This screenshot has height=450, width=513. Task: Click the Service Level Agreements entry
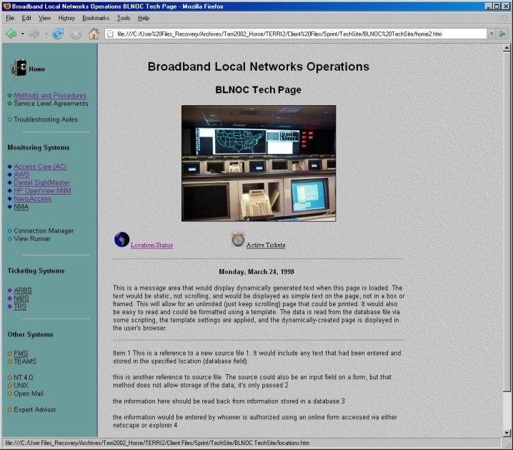coord(51,104)
